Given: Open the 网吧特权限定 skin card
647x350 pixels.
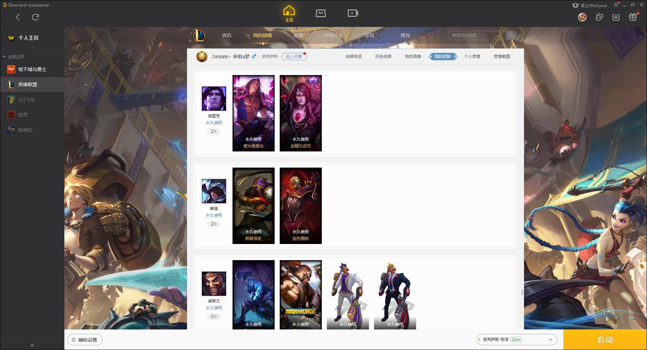Looking at the screenshot, I should click(x=301, y=295).
